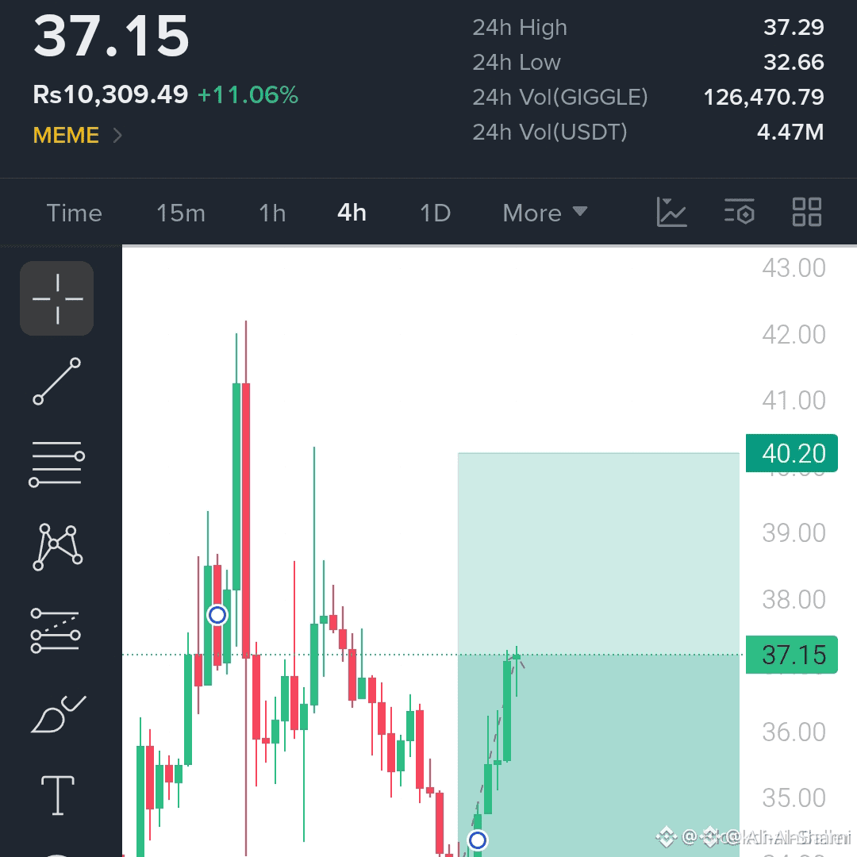Image resolution: width=857 pixels, height=857 pixels.
Task: Open the chart indicators icon
Action: [x=671, y=212]
